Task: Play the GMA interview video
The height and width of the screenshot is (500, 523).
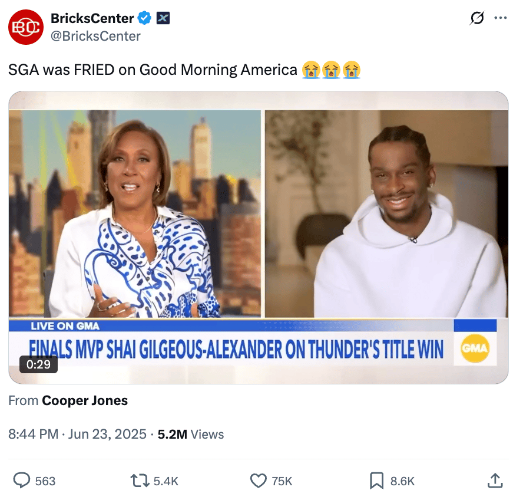Action: pyautogui.click(x=259, y=238)
